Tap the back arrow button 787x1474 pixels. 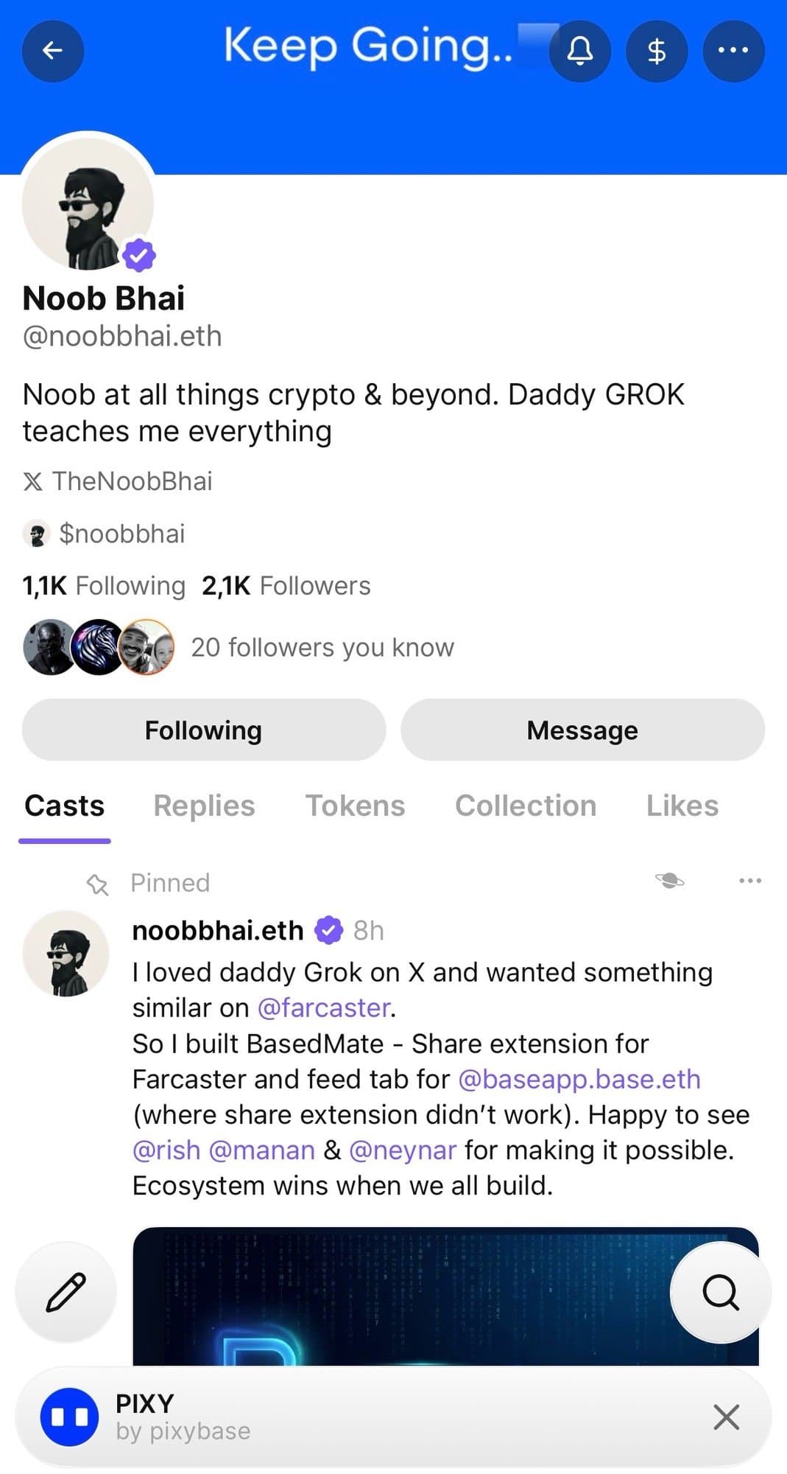click(x=52, y=51)
